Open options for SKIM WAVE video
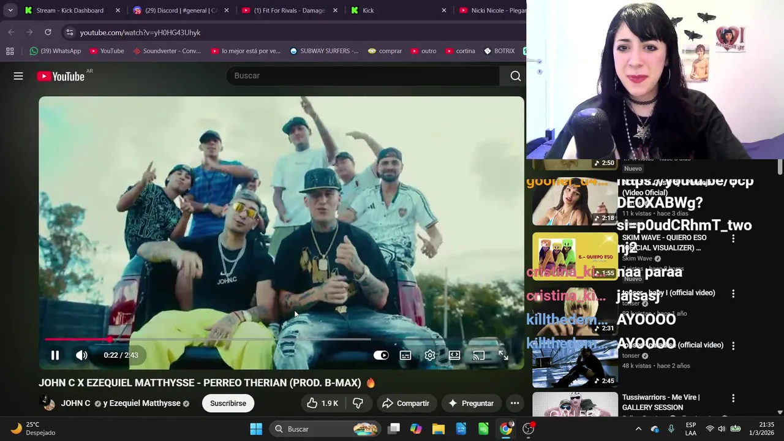The image size is (784, 441). pos(733,238)
